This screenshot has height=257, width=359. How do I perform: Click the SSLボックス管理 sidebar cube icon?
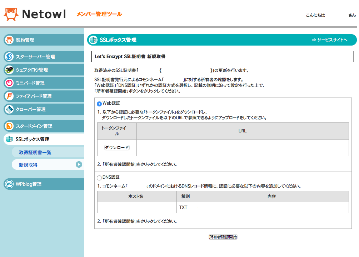click(9, 139)
